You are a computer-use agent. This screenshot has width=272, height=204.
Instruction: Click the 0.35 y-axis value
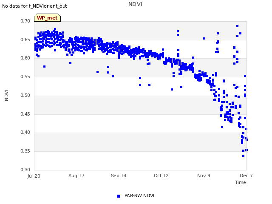pos(25,151)
